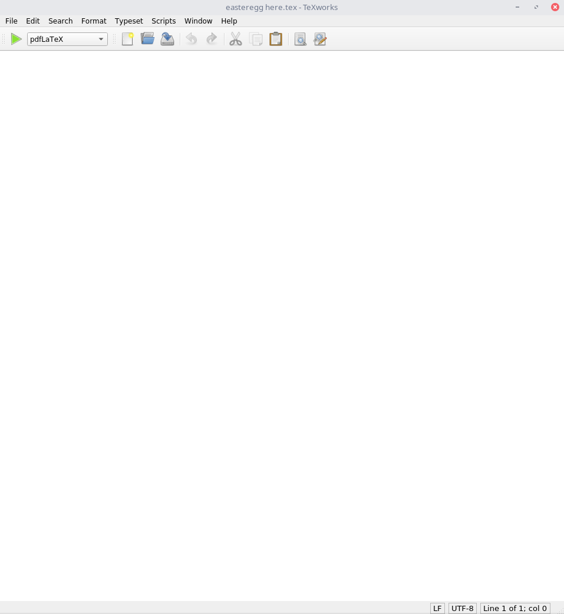This screenshot has width=564, height=614.
Task: Save the document using the Save icon
Action: pyautogui.click(x=167, y=39)
